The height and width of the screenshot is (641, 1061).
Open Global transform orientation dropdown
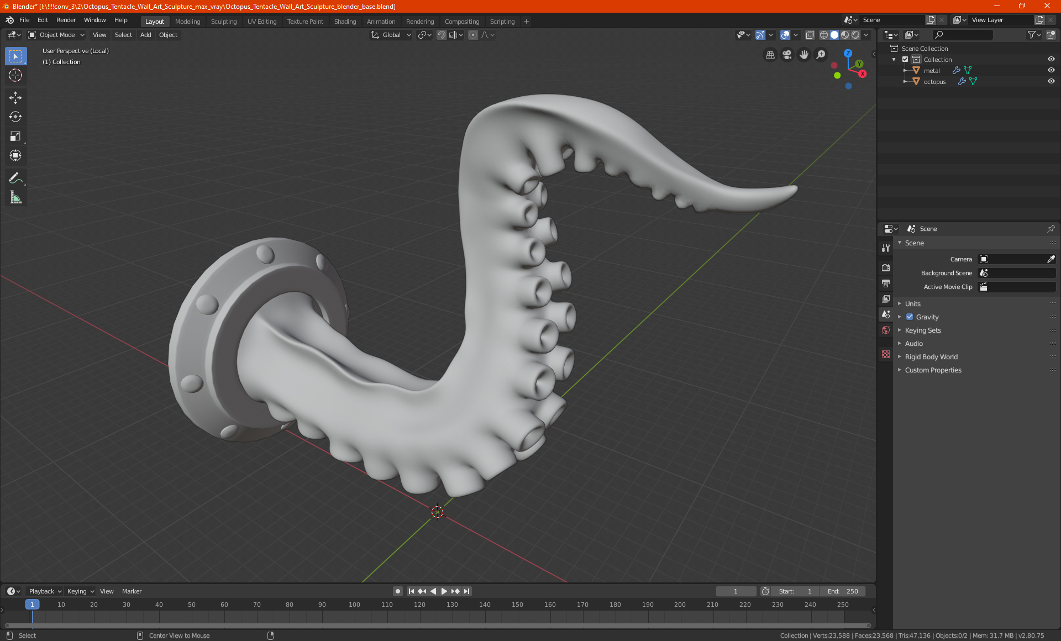(x=391, y=35)
